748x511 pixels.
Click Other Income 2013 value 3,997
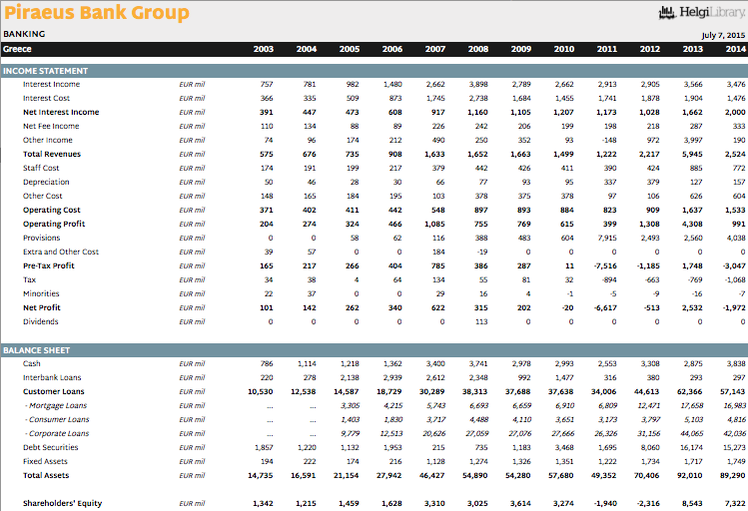(x=693, y=140)
